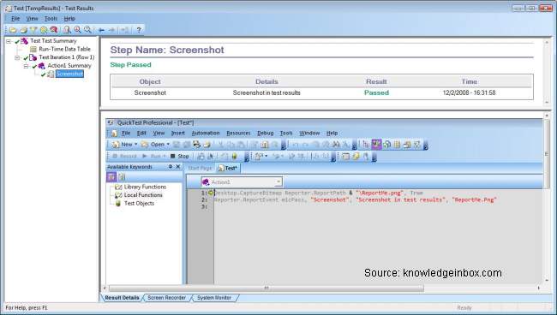Select the Start Page tab in QuickTest
Viewport: 557px width, 315px height.
click(x=200, y=168)
